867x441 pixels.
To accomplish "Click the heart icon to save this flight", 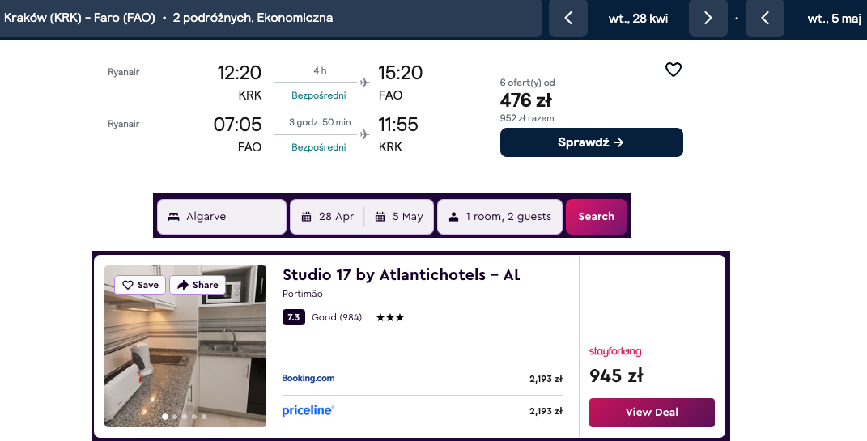I will tap(673, 70).
